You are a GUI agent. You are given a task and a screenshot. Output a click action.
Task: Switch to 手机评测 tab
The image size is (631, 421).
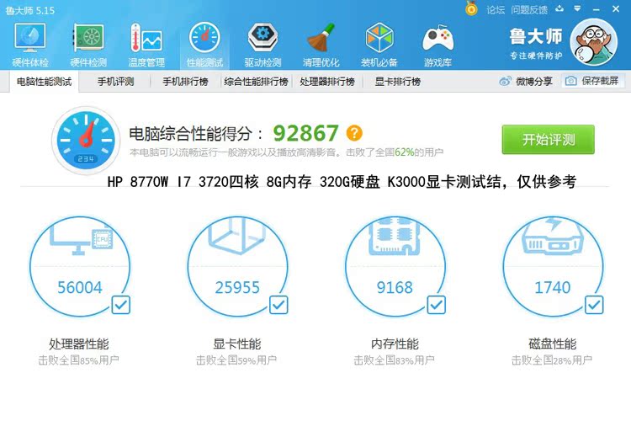click(115, 82)
